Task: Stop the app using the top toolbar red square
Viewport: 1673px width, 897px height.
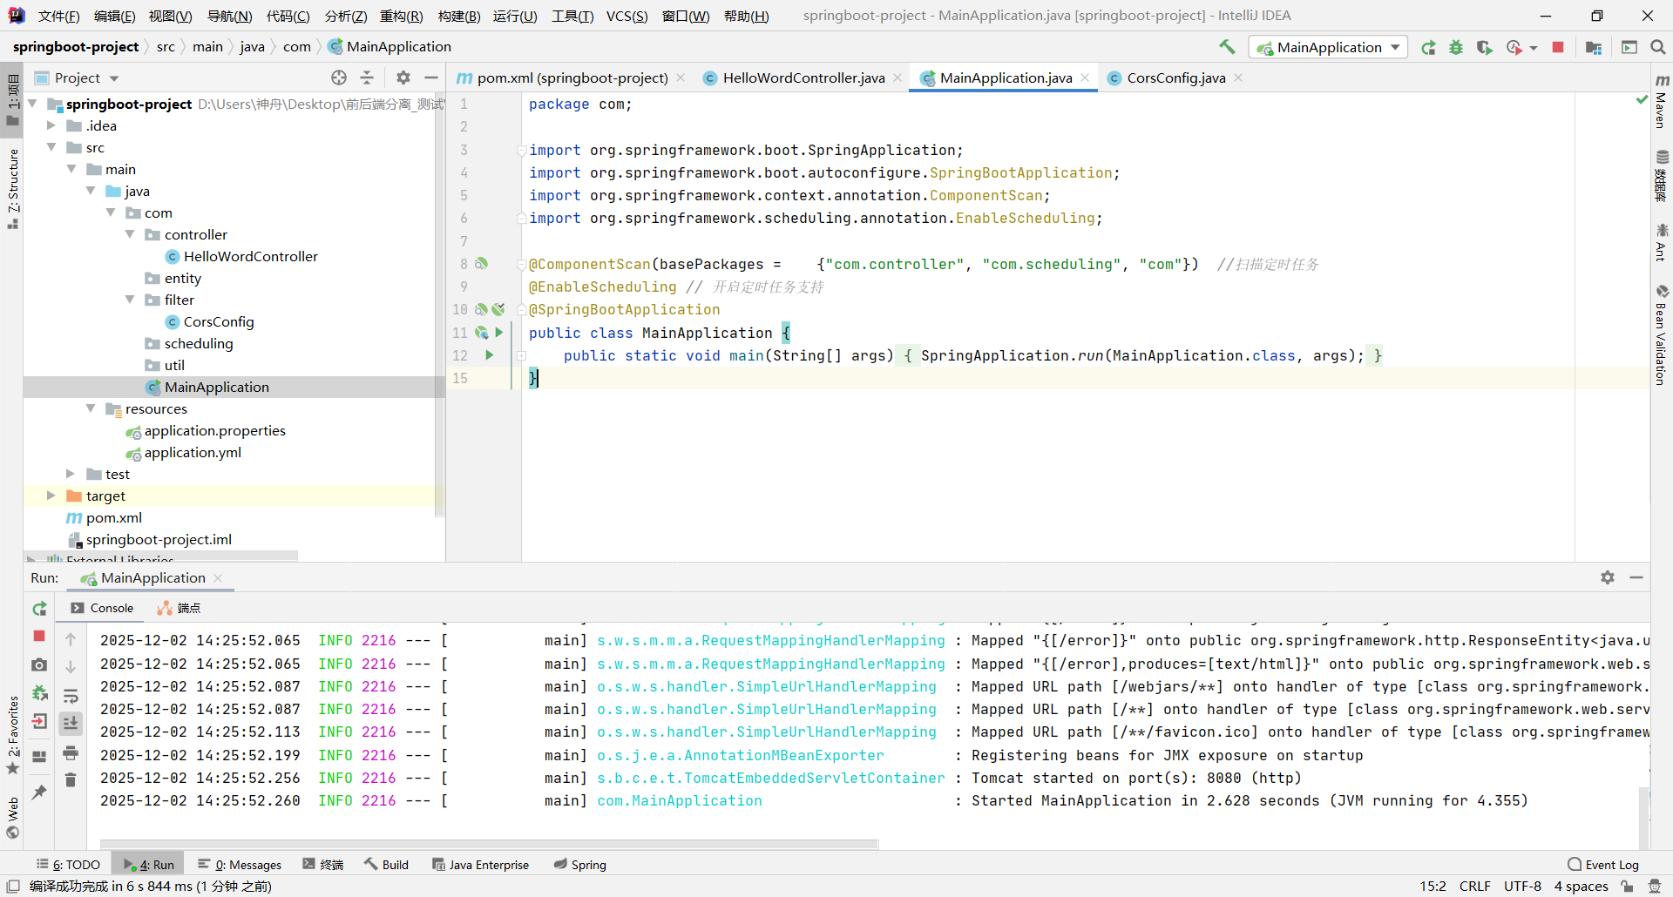Action: (x=1558, y=47)
